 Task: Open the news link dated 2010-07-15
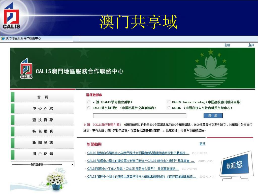point(133,169)
